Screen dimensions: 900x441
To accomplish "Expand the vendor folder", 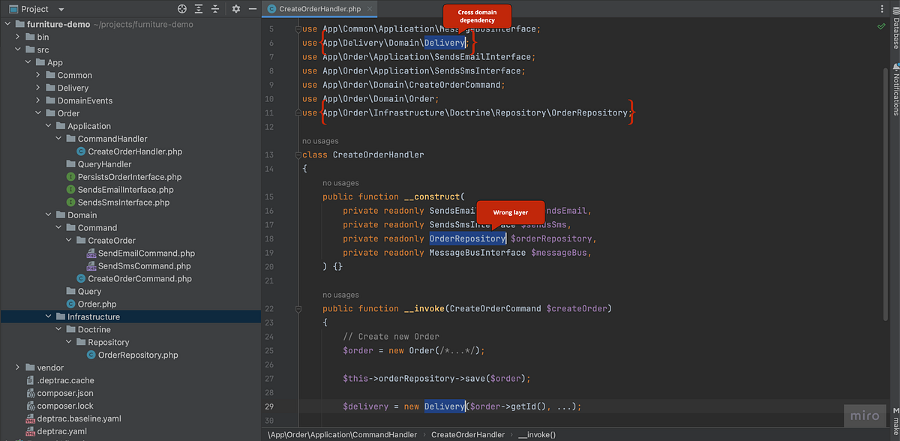I will point(16,367).
